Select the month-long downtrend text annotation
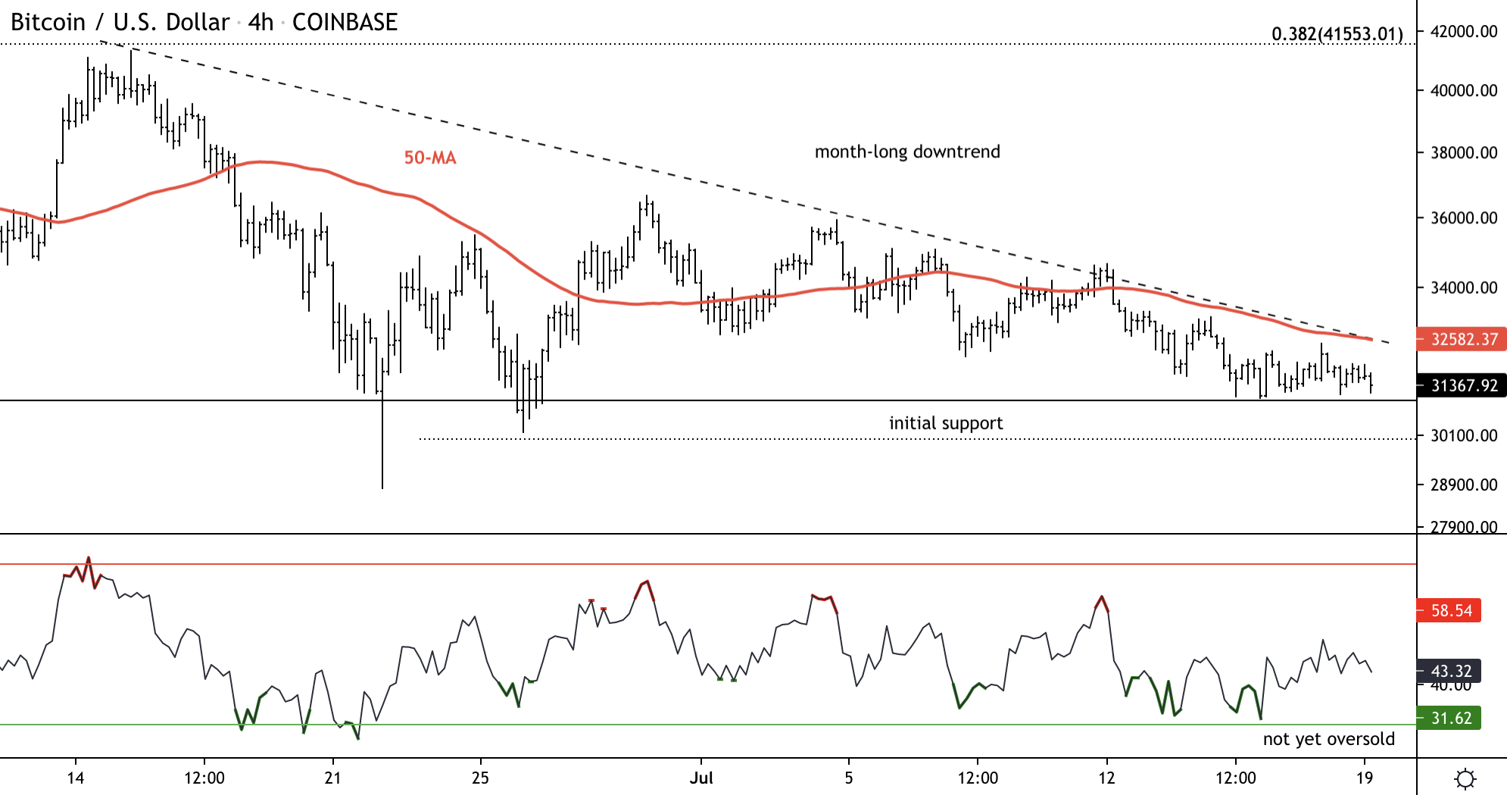This screenshot has width=1507, height=795. click(906, 151)
